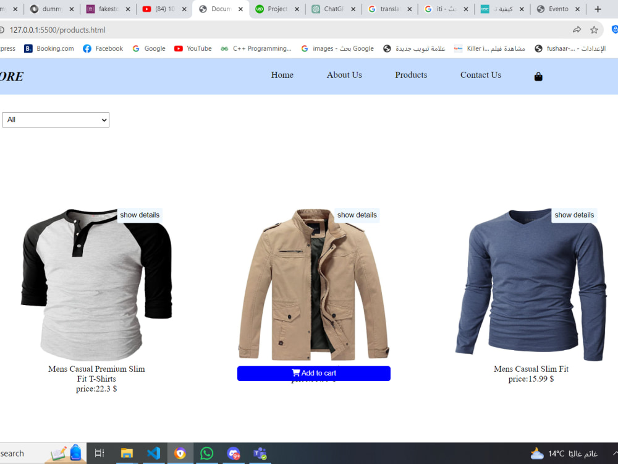The height and width of the screenshot is (464, 618).
Task: Open the Contact Us page
Action: 481,75
